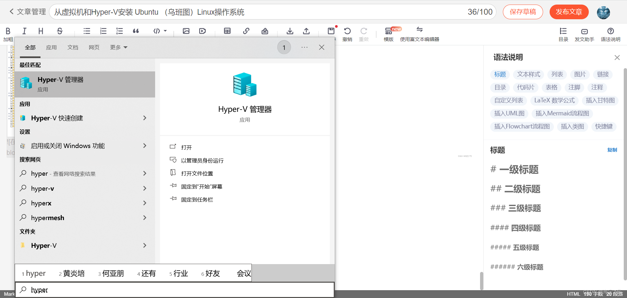
Task: Select the 网页 search tab
Action: [94, 48]
